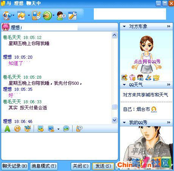Collapse the QQ天气 panel triangle
The image size is (174, 171).
124,85
